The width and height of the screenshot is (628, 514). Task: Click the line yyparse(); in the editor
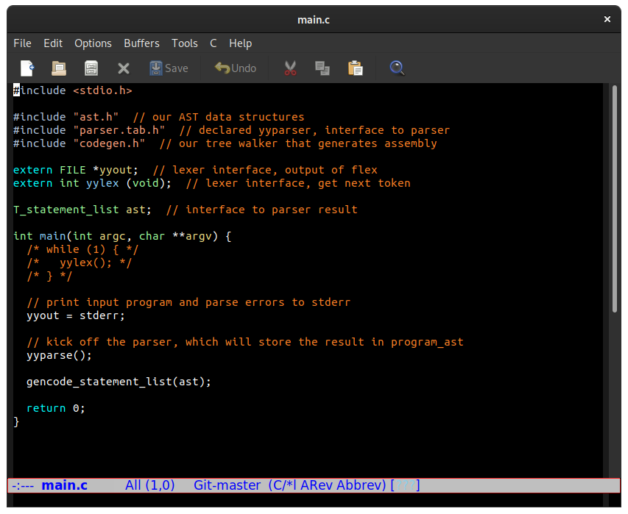click(60, 355)
